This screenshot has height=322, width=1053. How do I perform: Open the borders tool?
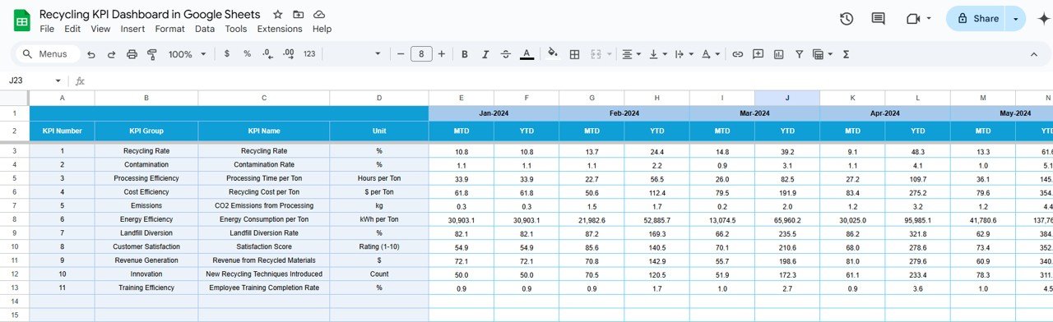pos(574,54)
